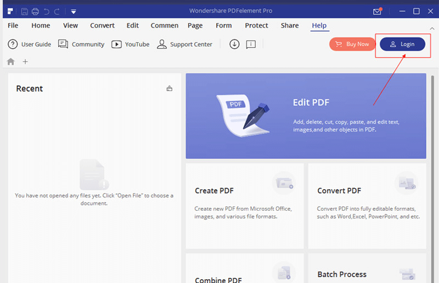
Task: Open the Support Center link
Action: 184,44
